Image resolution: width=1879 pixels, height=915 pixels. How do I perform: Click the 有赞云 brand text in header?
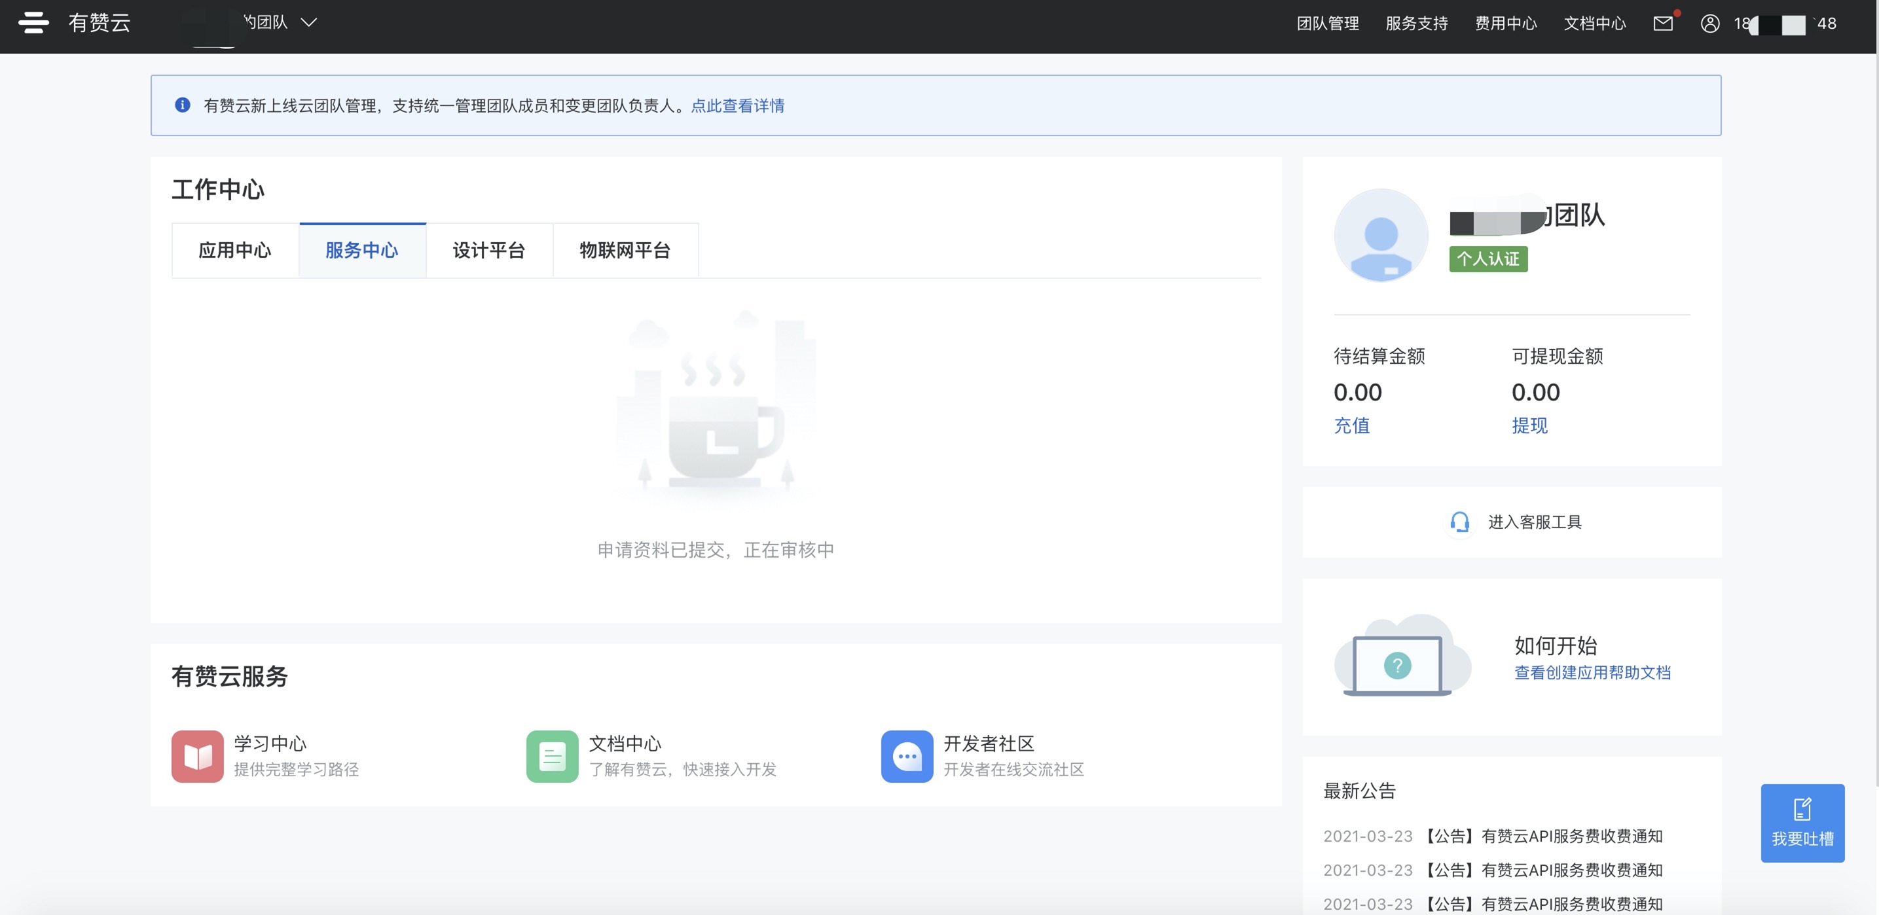pos(100,23)
